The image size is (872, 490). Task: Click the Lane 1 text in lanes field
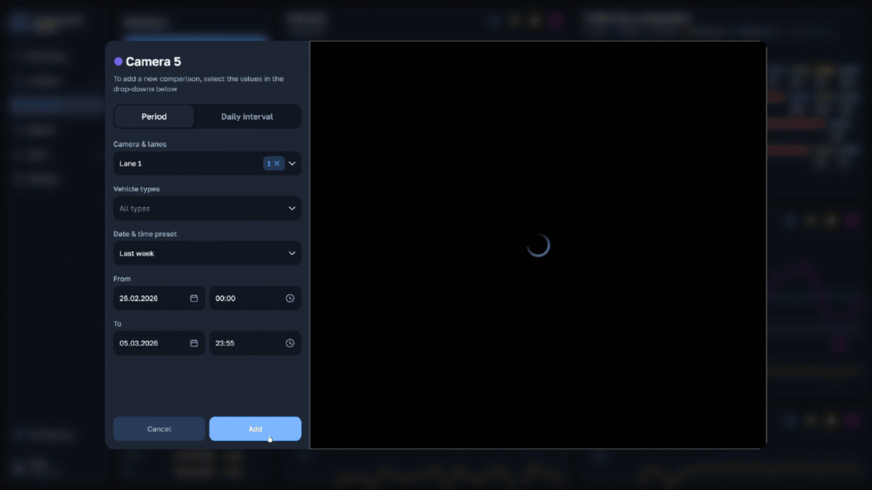(x=130, y=163)
